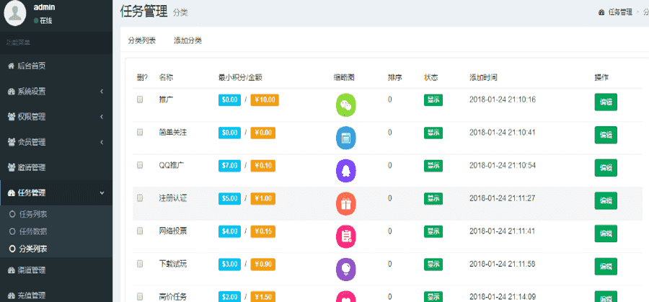Open 任务列表 in the sidebar submenu
Screen dimensions: 649x302
[34, 214]
